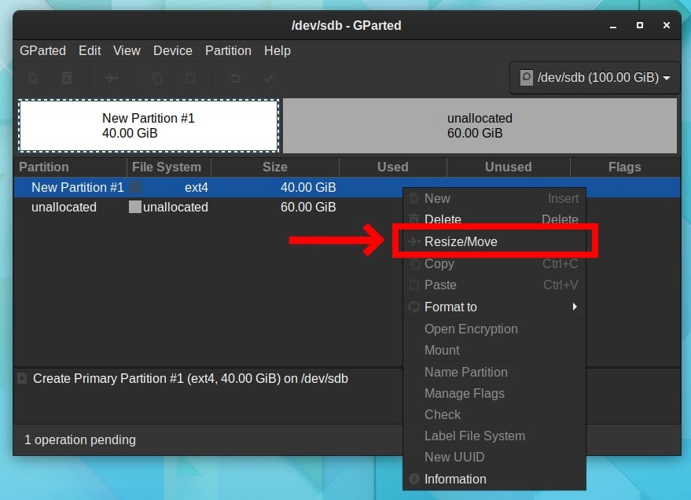The image size is (691, 500).
Task: Click Check in the context menu
Action: 494,414
